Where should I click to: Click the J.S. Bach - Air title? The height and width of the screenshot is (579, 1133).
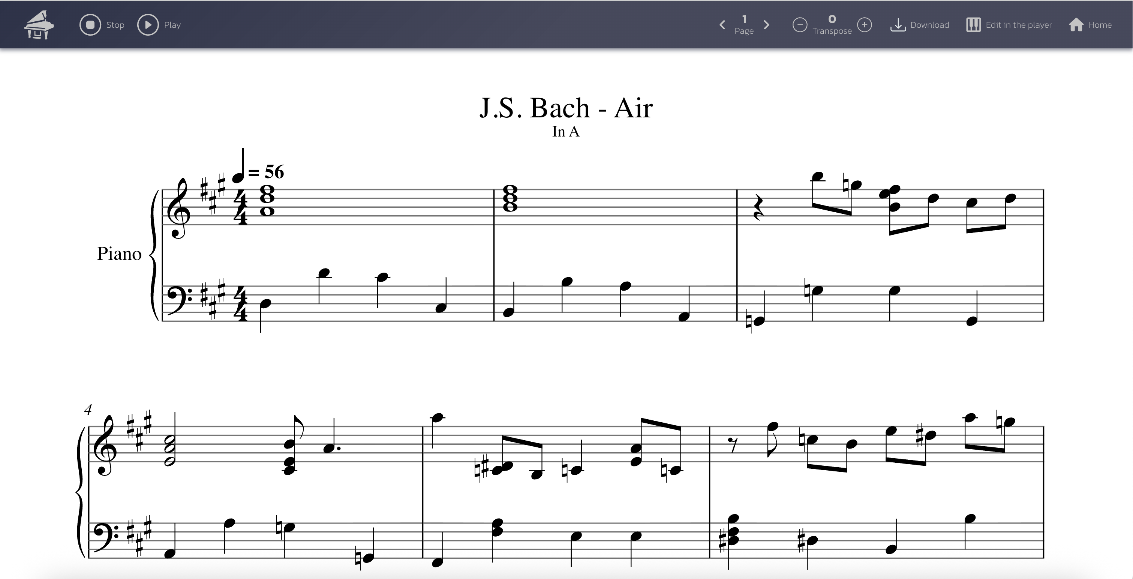(566, 108)
